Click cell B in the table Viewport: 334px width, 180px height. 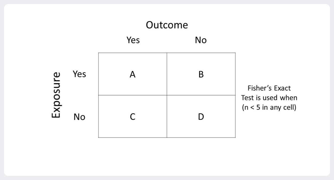201,74
